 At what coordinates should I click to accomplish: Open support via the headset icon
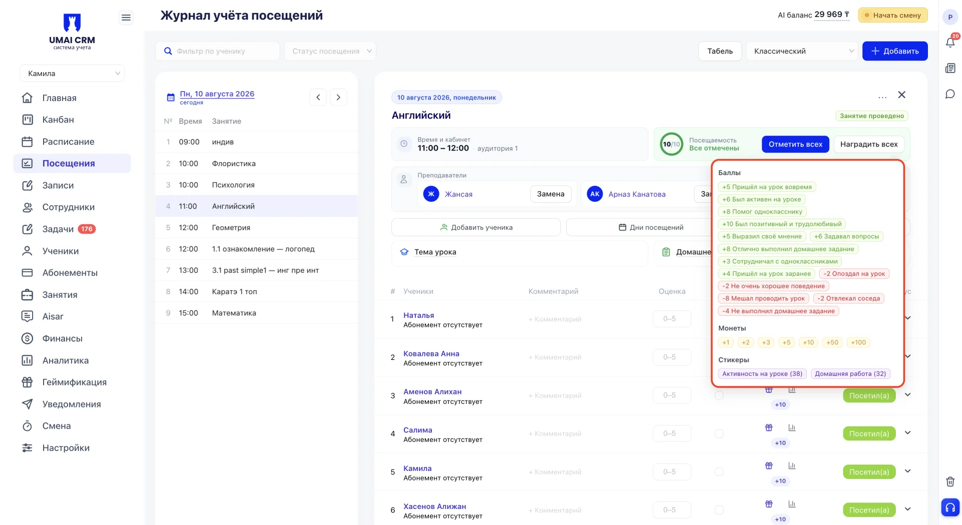950,507
